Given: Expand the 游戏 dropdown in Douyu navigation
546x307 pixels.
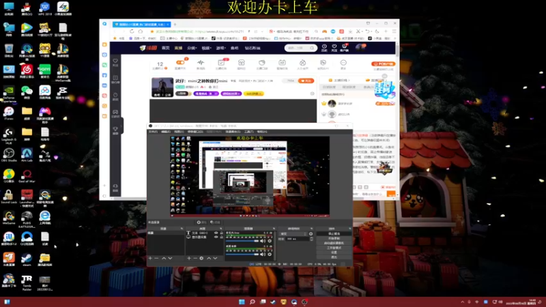Looking at the screenshot, I should click(x=220, y=48).
